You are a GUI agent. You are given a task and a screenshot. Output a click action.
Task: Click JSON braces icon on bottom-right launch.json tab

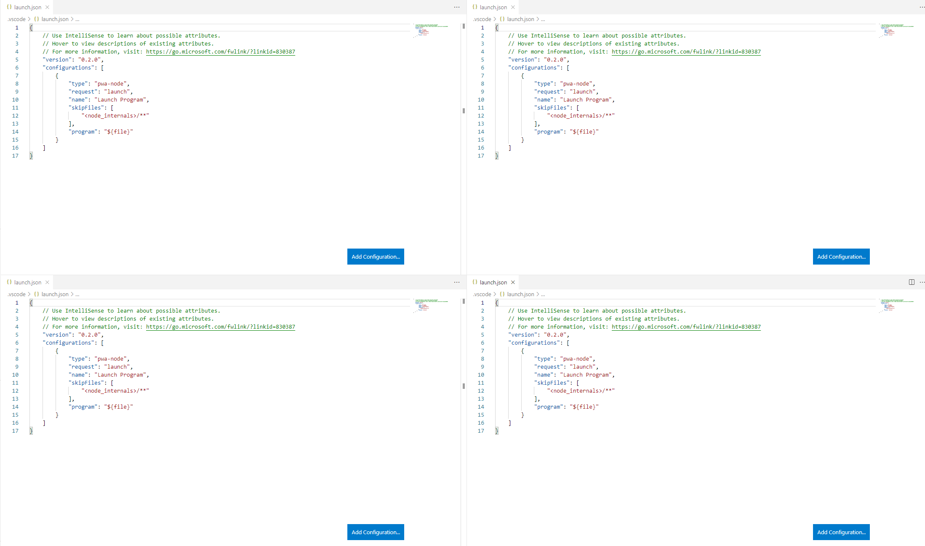475,282
